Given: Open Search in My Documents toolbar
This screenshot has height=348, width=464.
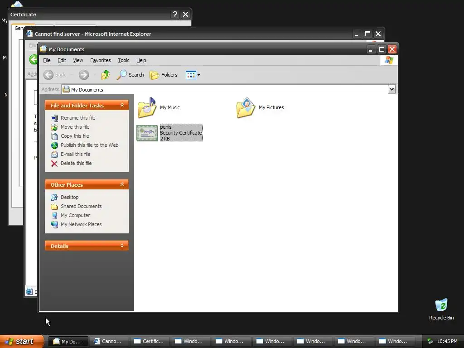Looking at the screenshot, I should [130, 75].
